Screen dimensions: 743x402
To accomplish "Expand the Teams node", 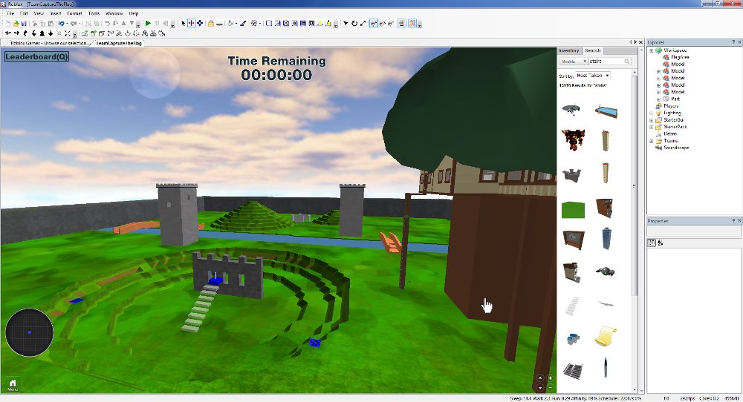I will [x=651, y=141].
